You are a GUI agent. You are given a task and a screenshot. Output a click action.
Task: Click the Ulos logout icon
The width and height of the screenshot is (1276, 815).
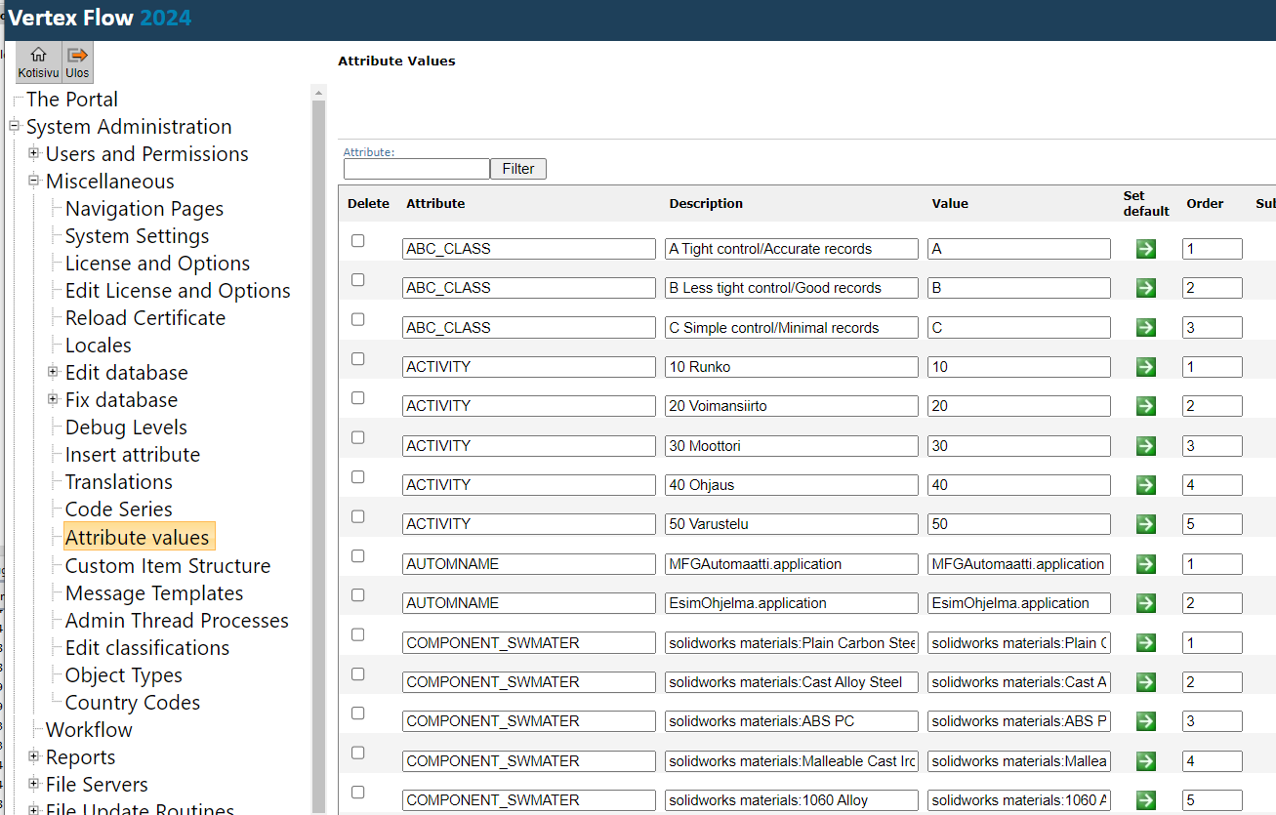tap(77, 56)
